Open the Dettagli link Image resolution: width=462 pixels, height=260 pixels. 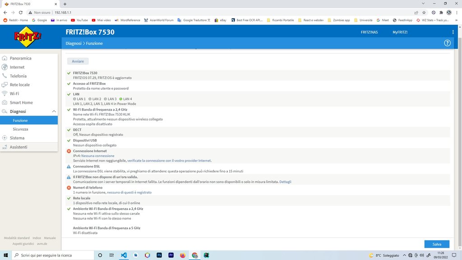(285, 181)
